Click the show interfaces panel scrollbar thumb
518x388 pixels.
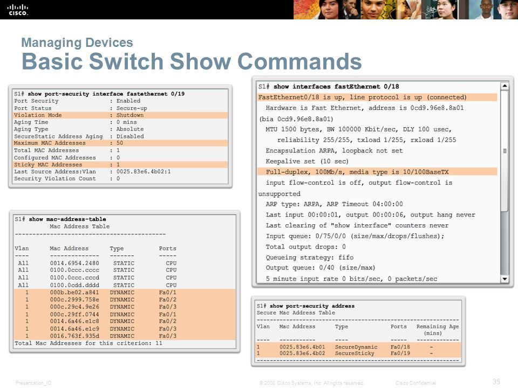coord(504,151)
